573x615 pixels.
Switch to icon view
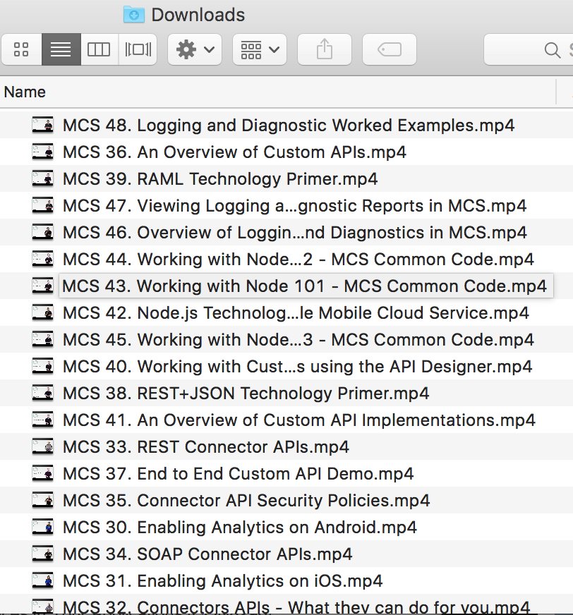[22, 49]
